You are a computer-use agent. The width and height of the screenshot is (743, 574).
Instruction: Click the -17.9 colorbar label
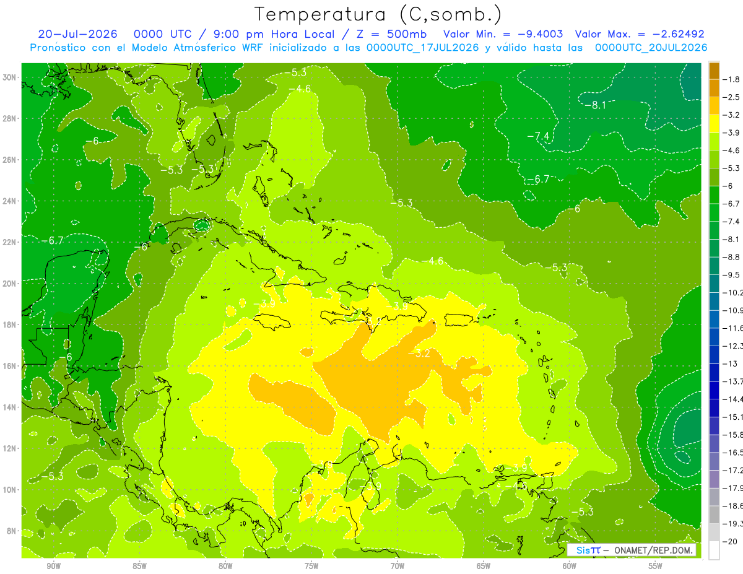tap(733, 488)
